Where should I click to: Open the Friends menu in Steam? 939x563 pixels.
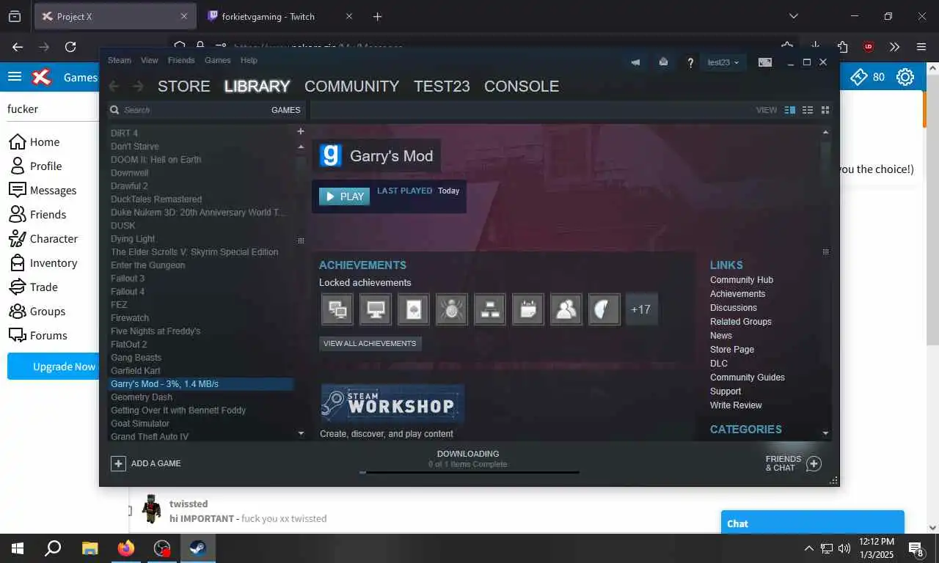[181, 60]
